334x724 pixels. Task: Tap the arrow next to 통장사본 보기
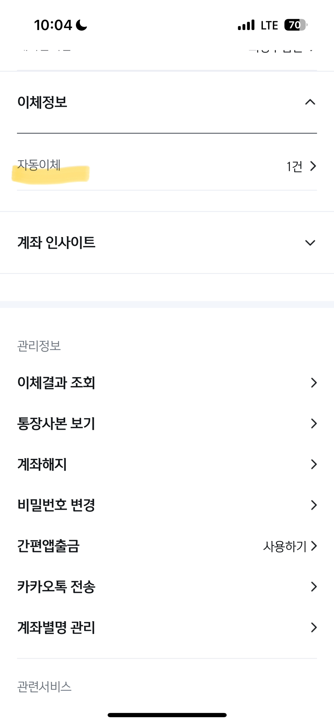point(314,423)
